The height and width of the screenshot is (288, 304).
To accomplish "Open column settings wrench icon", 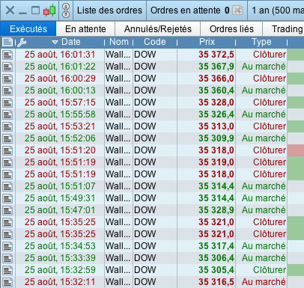I will (x=22, y=43).
